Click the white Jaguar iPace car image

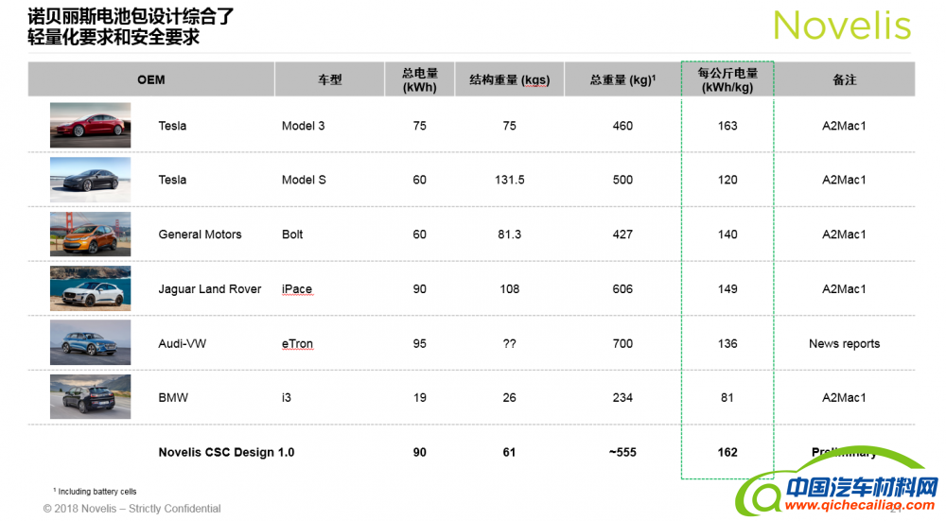coord(90,288)
